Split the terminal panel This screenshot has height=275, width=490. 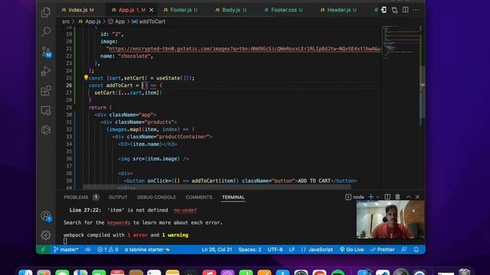pyautogui.click(x=387, y=197)
